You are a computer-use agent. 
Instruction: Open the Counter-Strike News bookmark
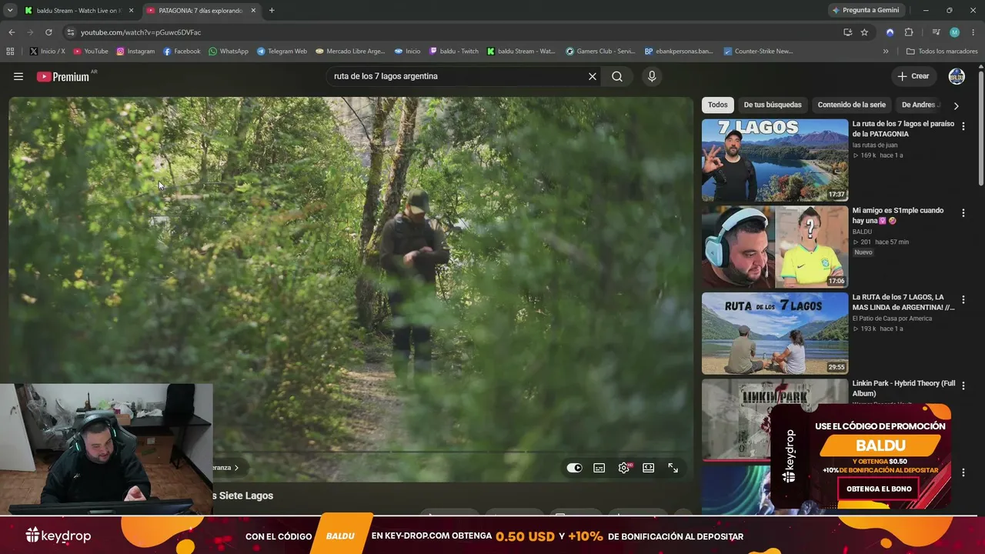click(758, 52)
